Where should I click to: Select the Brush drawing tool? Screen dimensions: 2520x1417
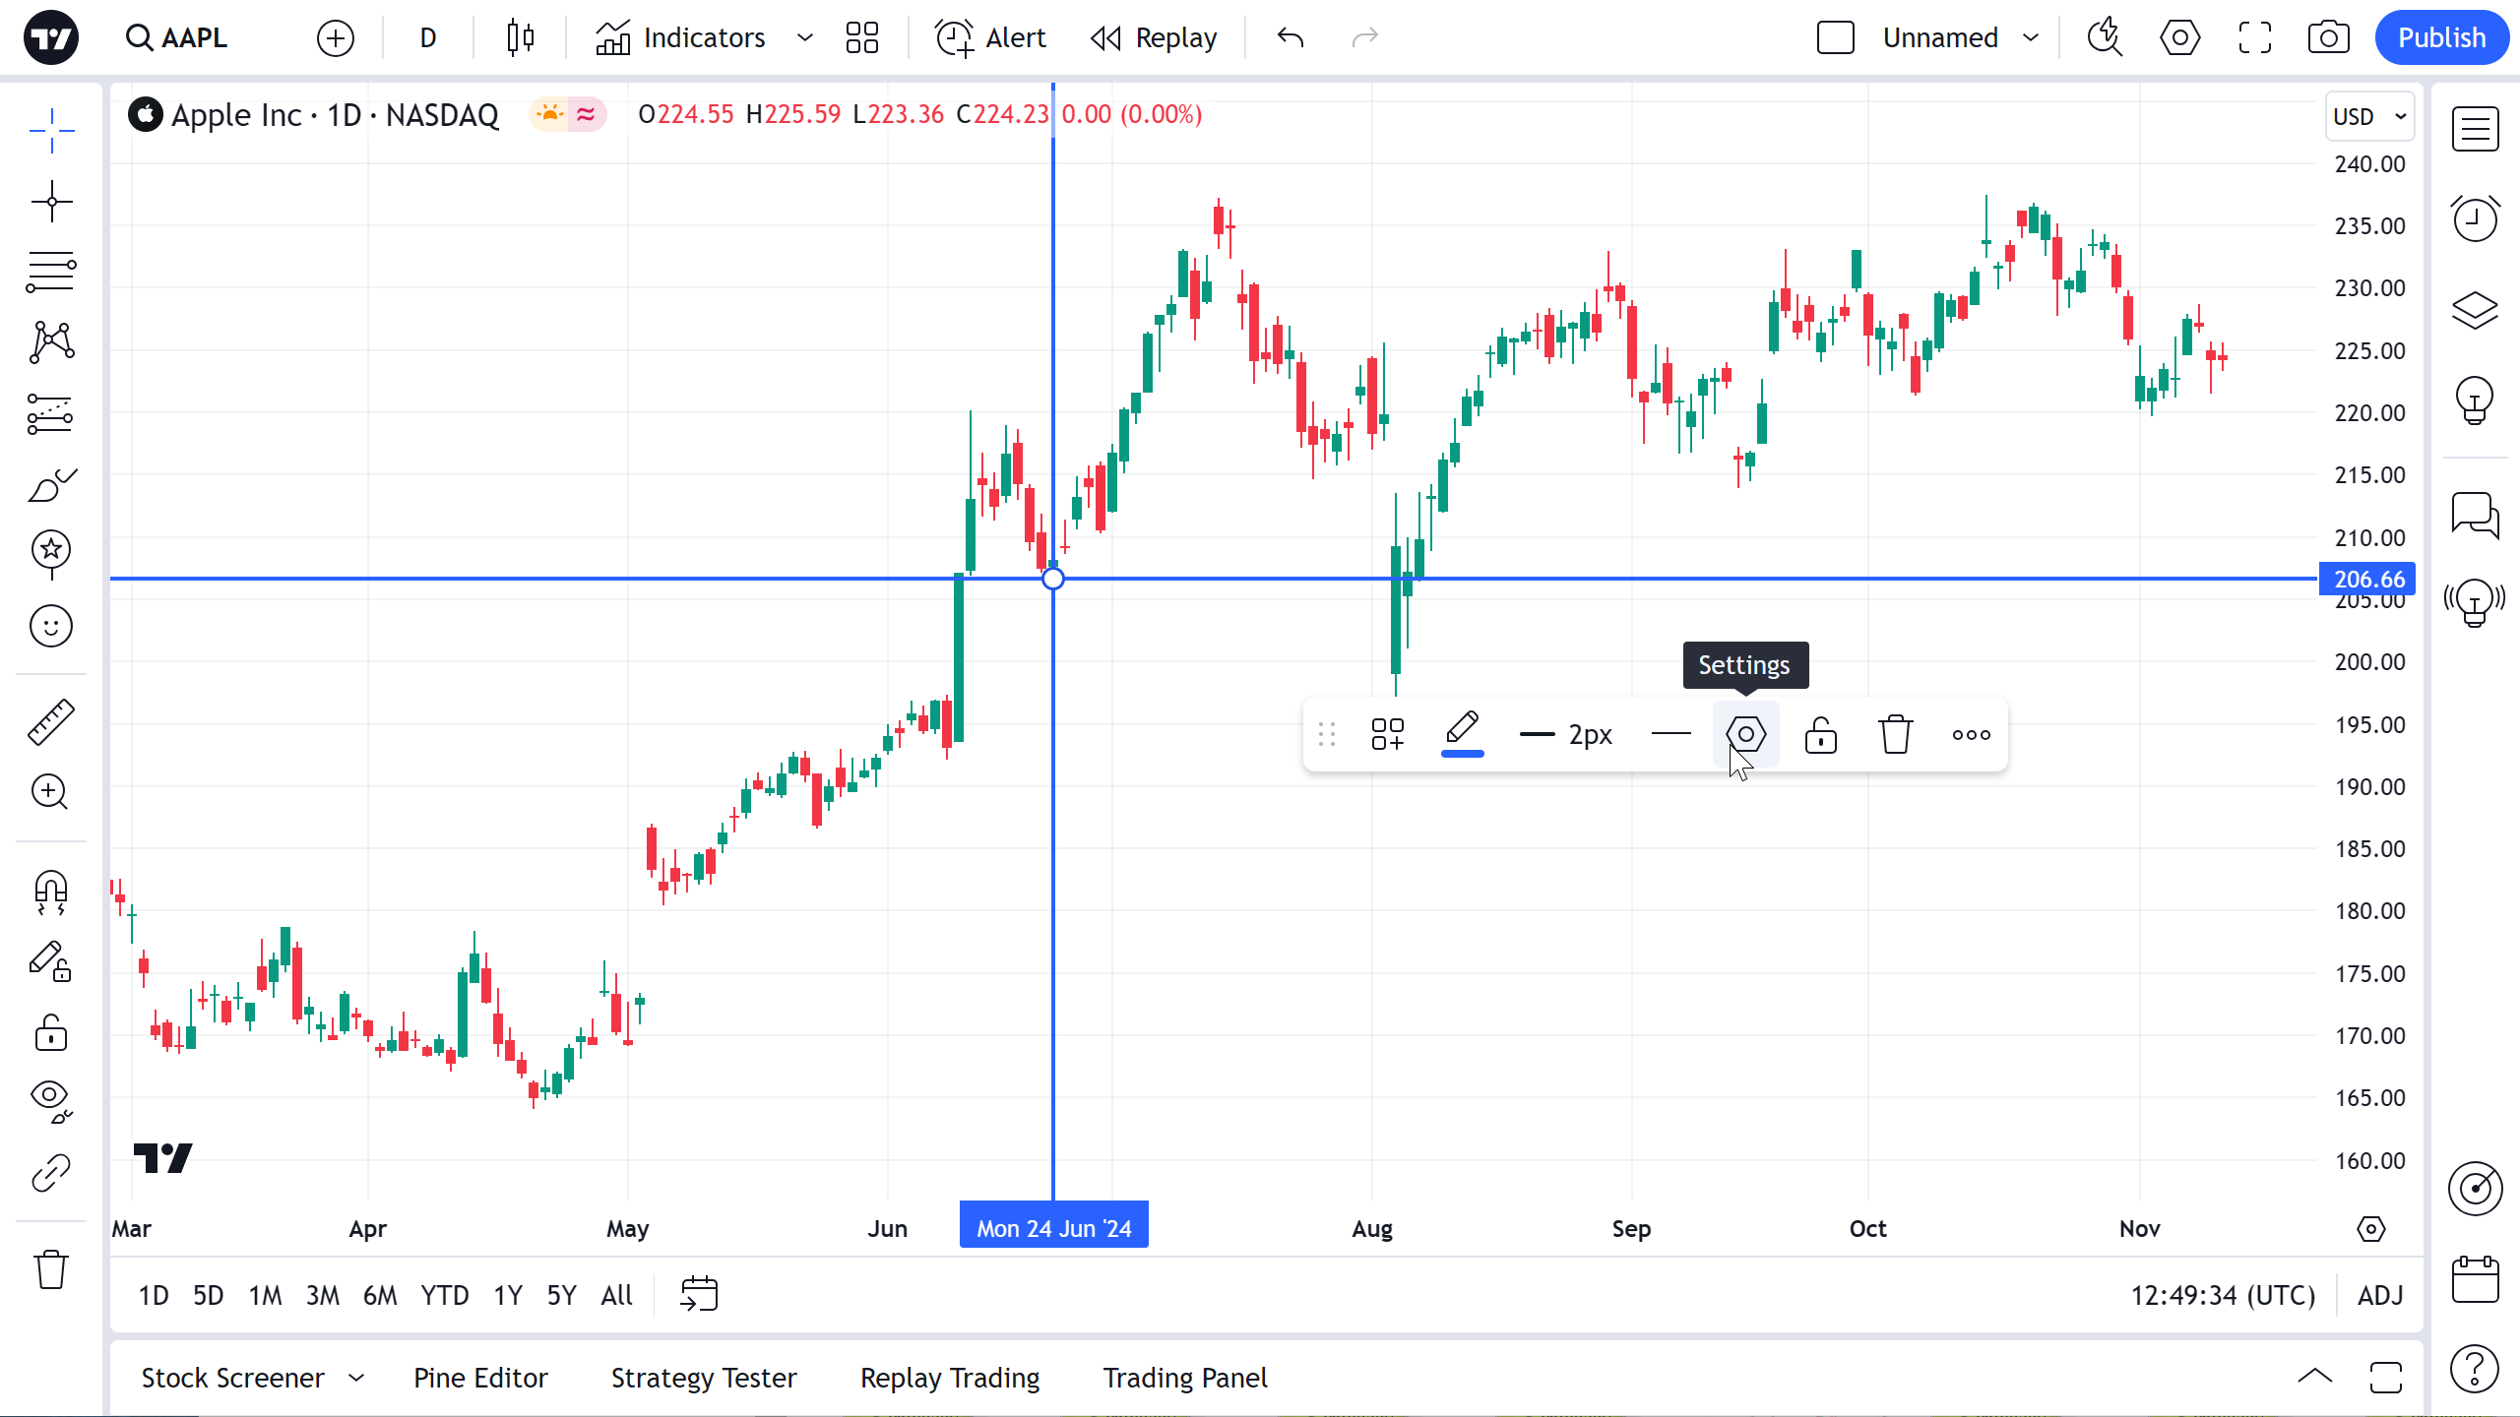(51, 484)
